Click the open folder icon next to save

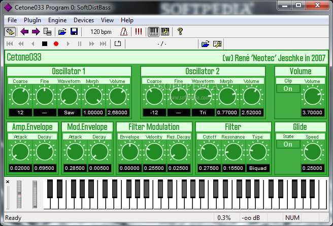(62, 32)
